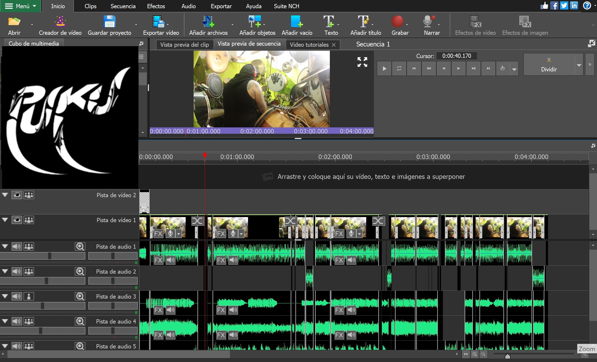Click Guardar proyecto floppy icon
Image resolution: width=597 pixels, height=362 pixels.
pyautogui.click(x=109, y=21)
